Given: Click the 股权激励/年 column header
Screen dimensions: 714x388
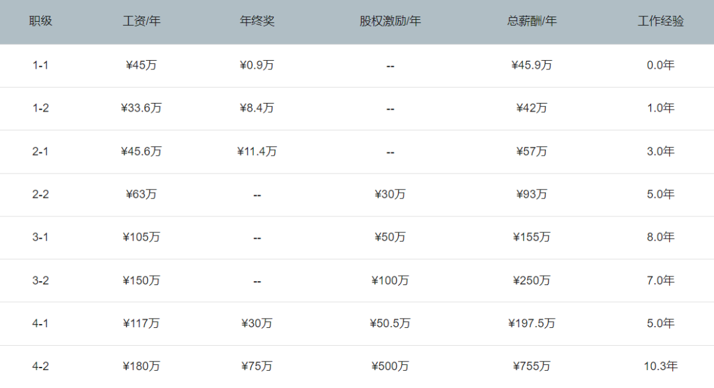Looking at the screenshot, I should click(x=390, y=21).
